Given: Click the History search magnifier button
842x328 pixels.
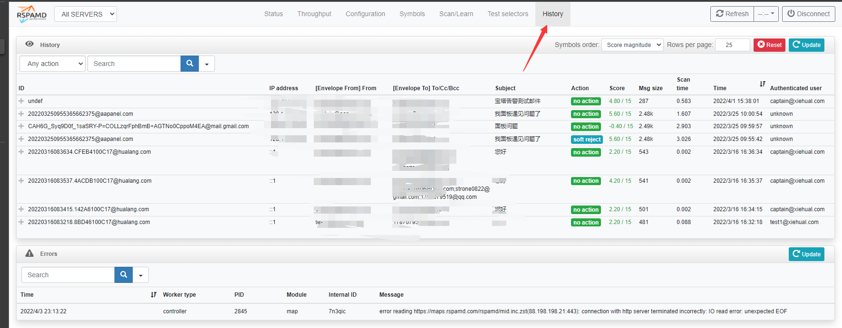Looking at the screenshot, I should coord(190,64).
